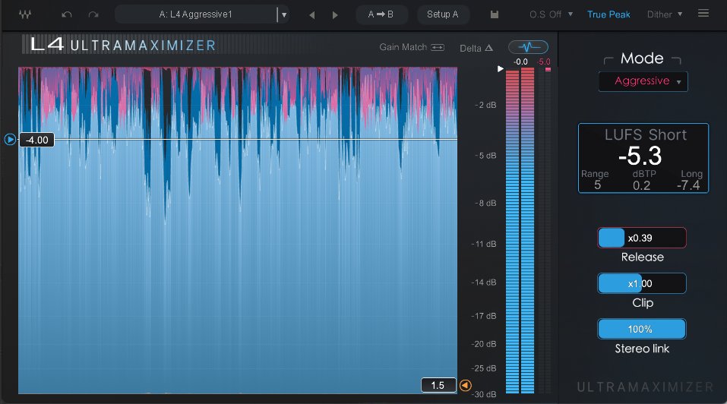Click the threshold handle arrow icon
The height and width of the screenshot is (404, 727).
10,139
